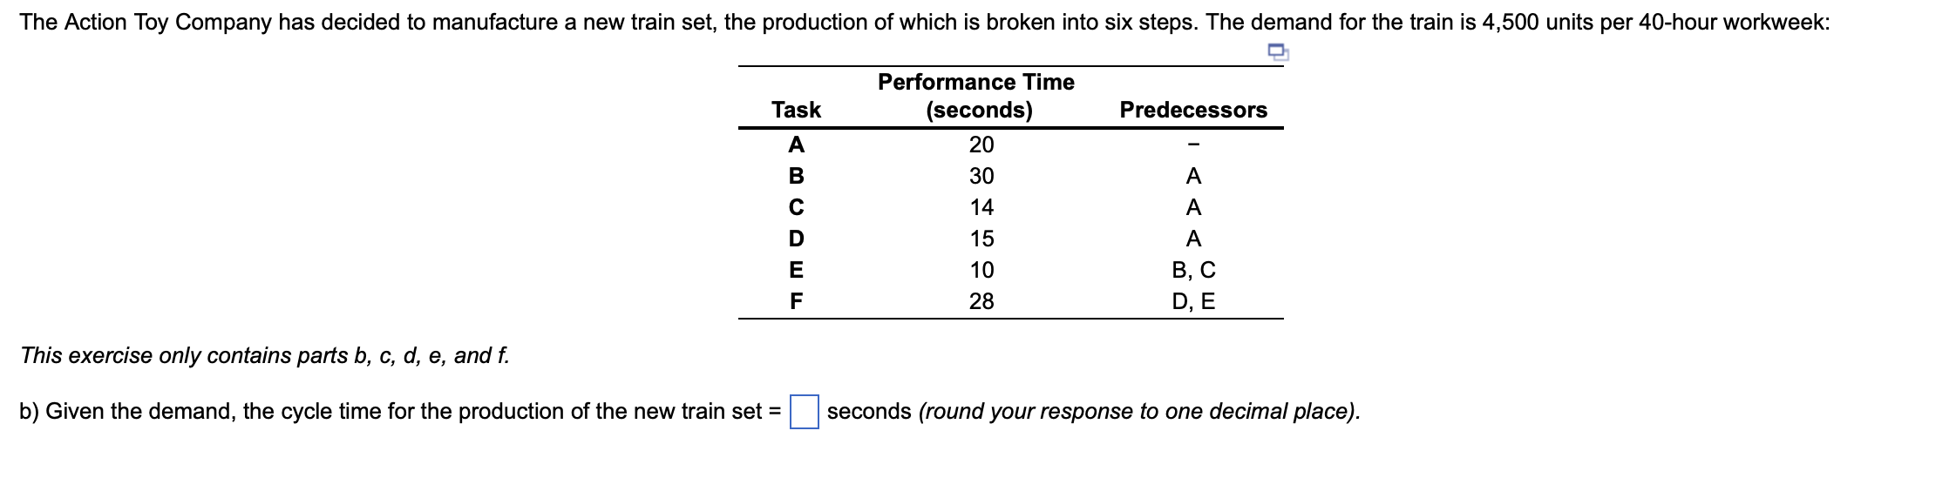Select Task B row label

coord(796,176)
